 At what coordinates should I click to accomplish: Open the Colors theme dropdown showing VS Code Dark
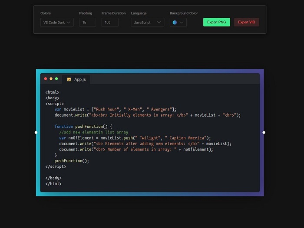(x=57, y=22)
